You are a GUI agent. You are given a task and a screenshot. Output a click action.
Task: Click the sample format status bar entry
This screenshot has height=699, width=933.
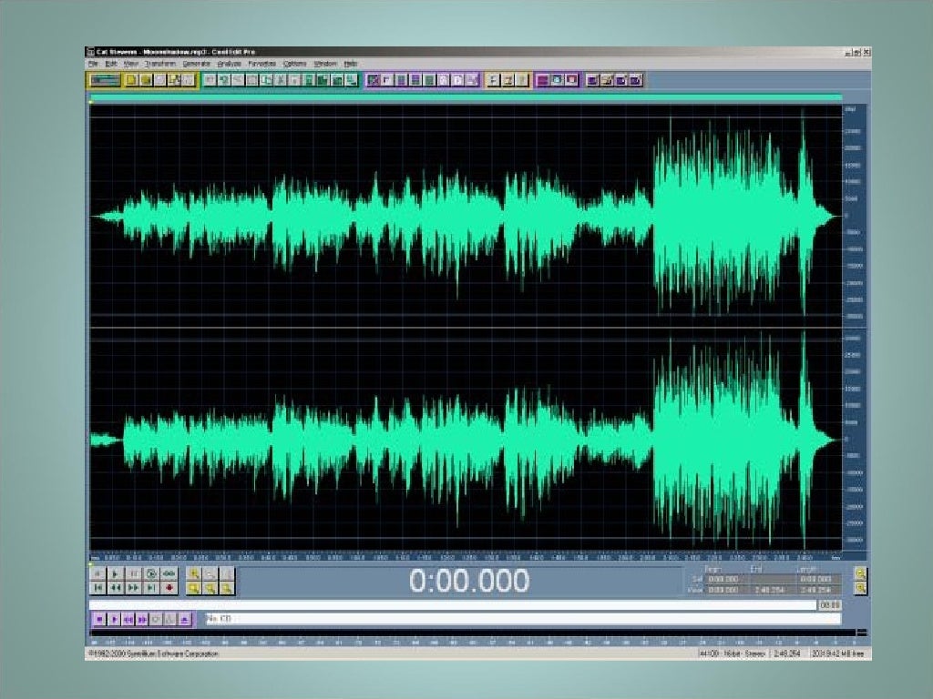pyautogui.click(x=733, y=653)
